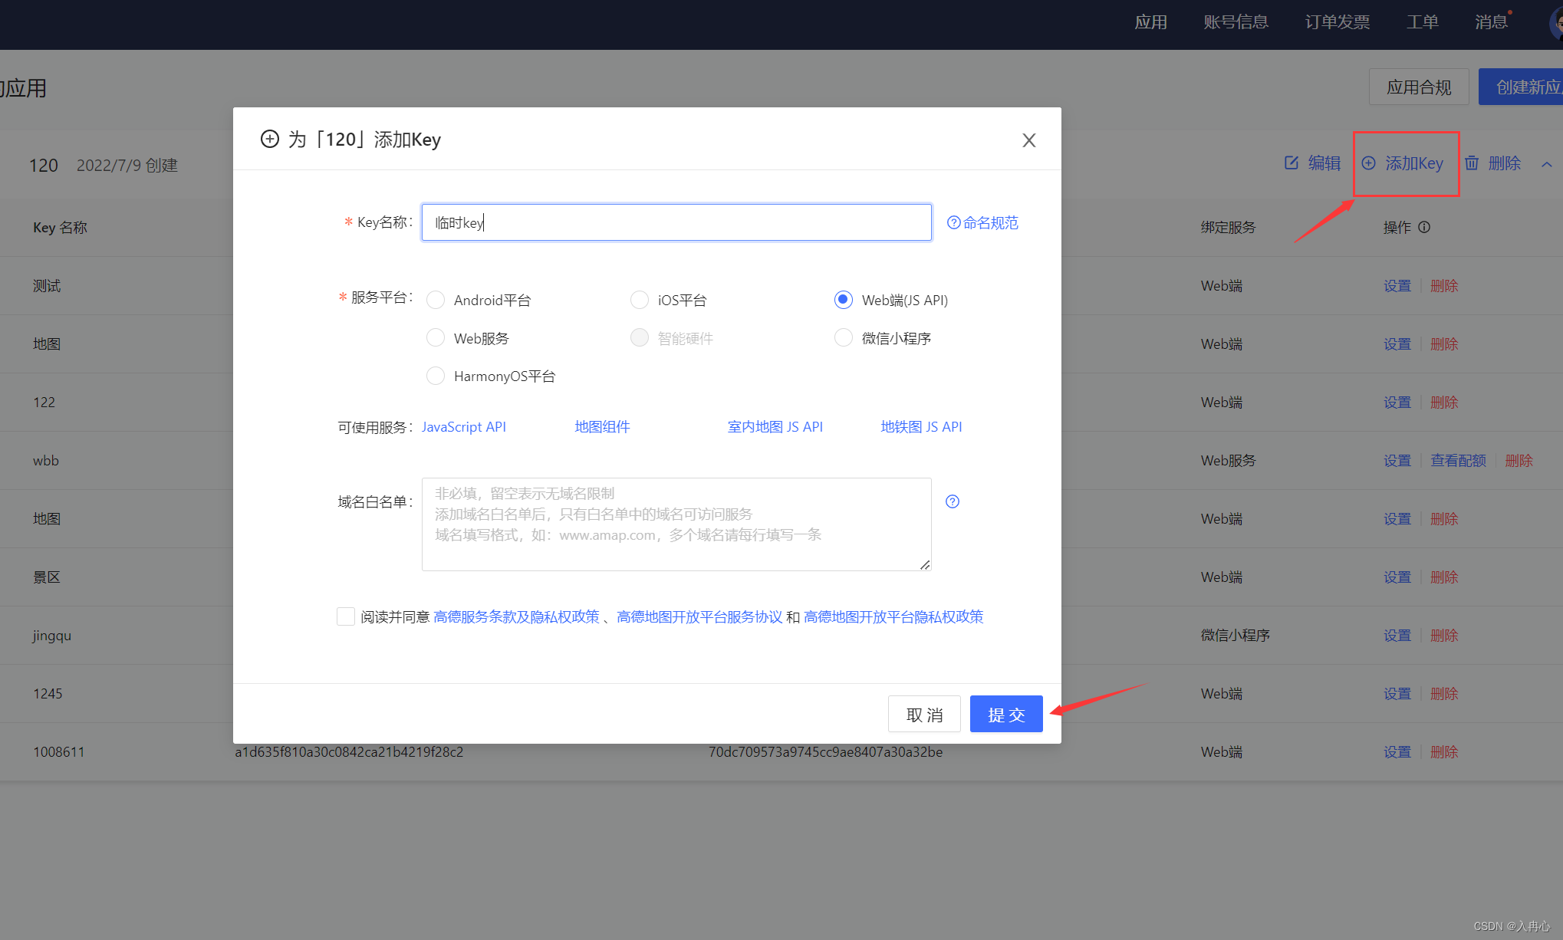Click the 提交 submit button
The image size is (1563, 940).
[x=1005, y=714]
